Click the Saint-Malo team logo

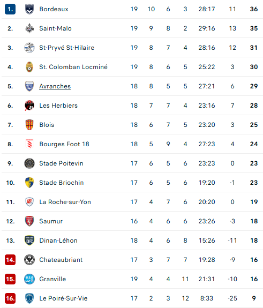[29, 28]
